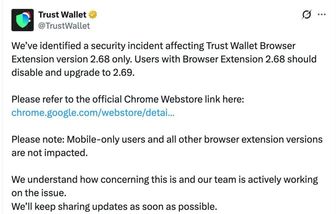The image size is (336, 214).
Task: Visit the Trust Wallet display name
Action: 62,14
